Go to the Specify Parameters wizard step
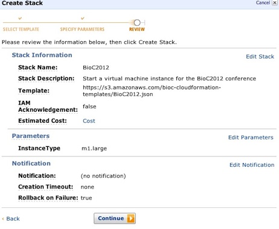Screen dimensions: 279x229 (82, 30)
